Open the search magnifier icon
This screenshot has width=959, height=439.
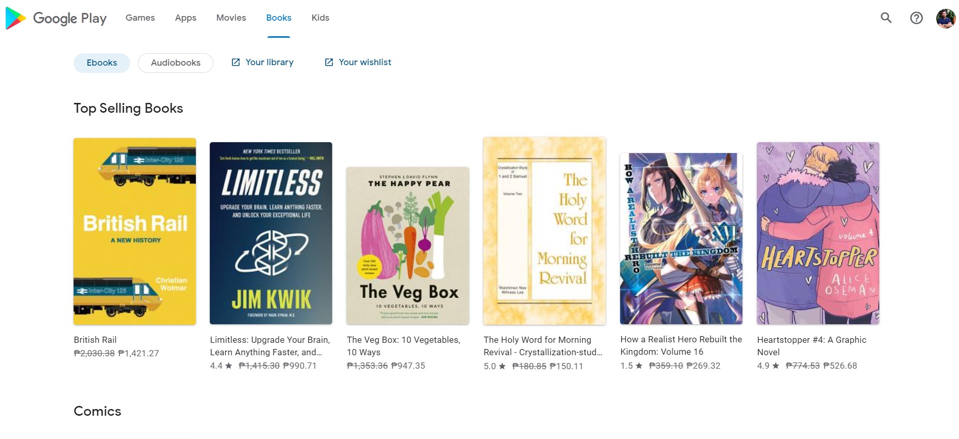click(x=886, y=18)
